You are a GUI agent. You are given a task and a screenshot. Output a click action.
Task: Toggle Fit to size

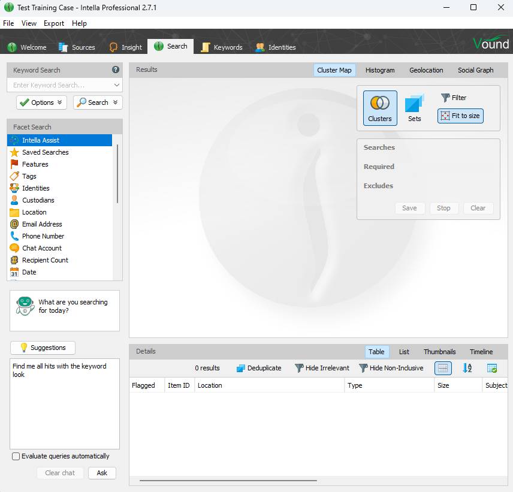(x=460, y=116)
